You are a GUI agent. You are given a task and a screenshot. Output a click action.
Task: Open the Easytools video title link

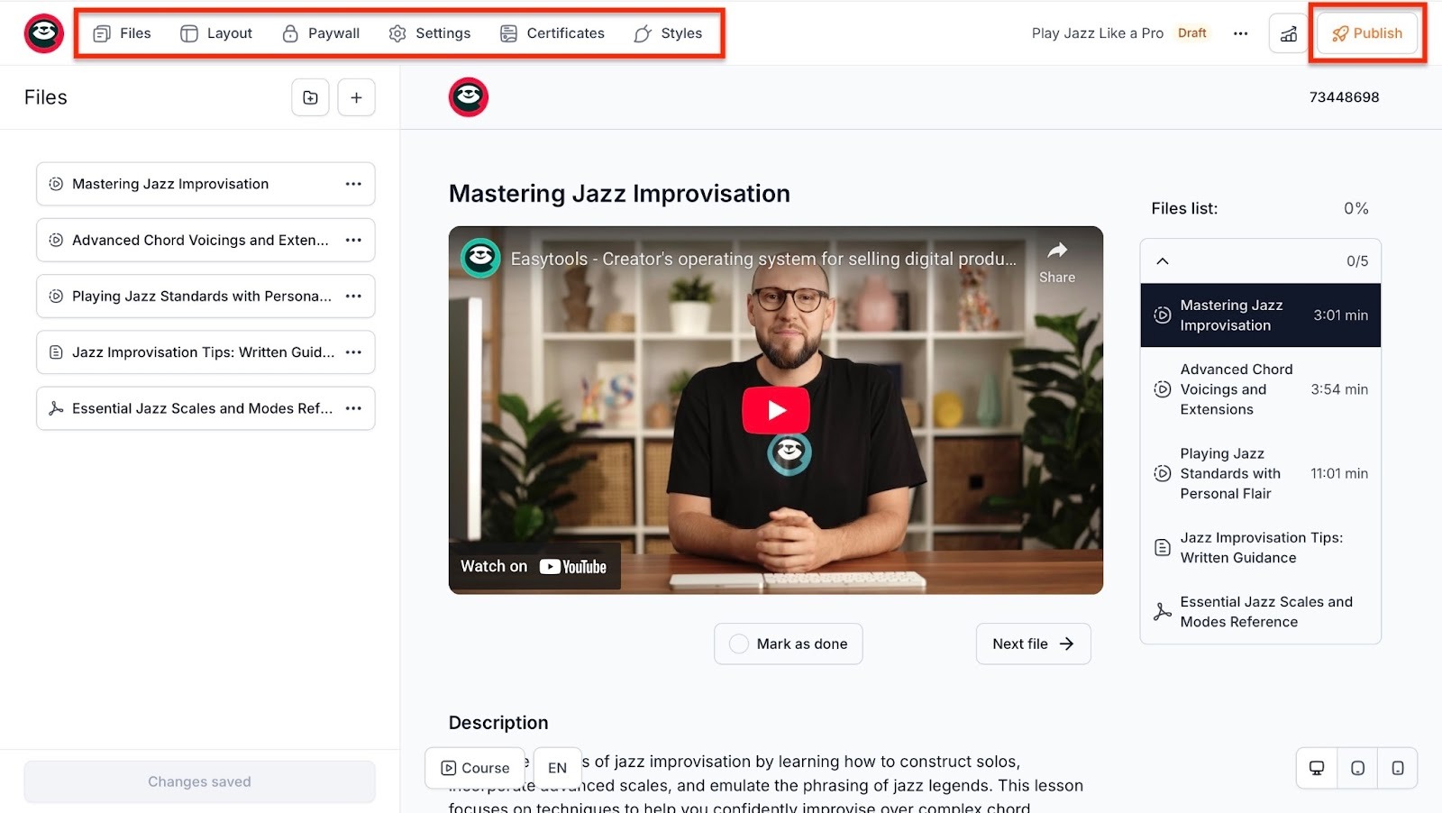[x=763, y=259]
